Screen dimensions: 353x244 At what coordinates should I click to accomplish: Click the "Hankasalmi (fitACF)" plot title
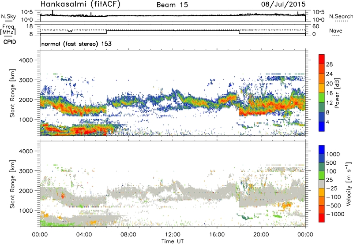tap(80, 4)
